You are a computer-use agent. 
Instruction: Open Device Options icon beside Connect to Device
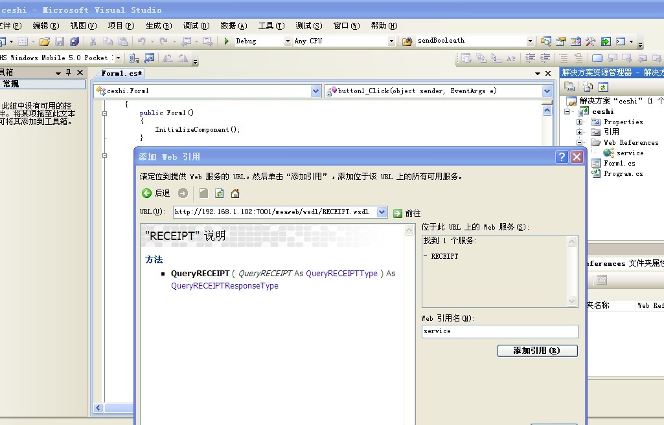(x=150, y=58)
